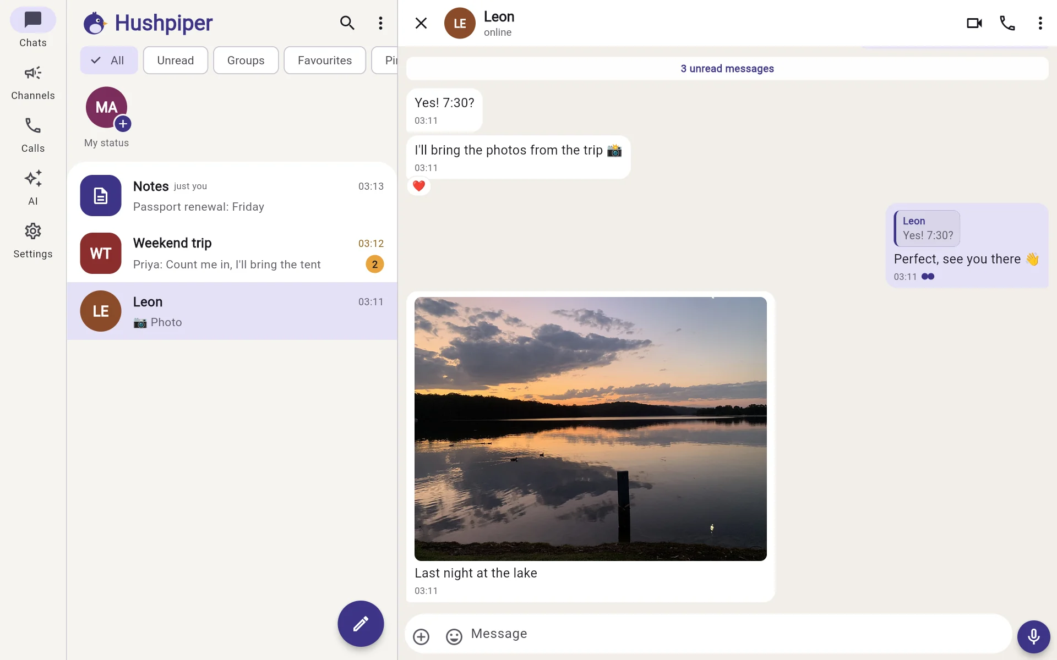Filter chats by Groups
The height and width of the screenshot is (660, 1057).
point(246,61)
